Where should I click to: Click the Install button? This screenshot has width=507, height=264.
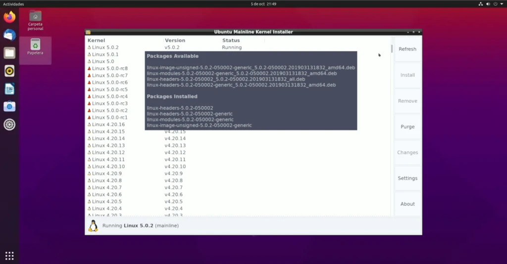pos(407,75)
